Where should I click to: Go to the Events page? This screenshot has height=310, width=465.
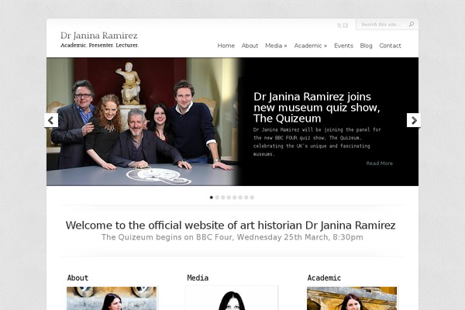tap(343, 46)
